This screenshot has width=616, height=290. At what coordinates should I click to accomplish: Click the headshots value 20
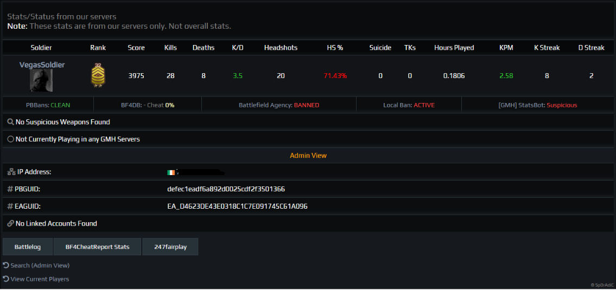(281, 76)
